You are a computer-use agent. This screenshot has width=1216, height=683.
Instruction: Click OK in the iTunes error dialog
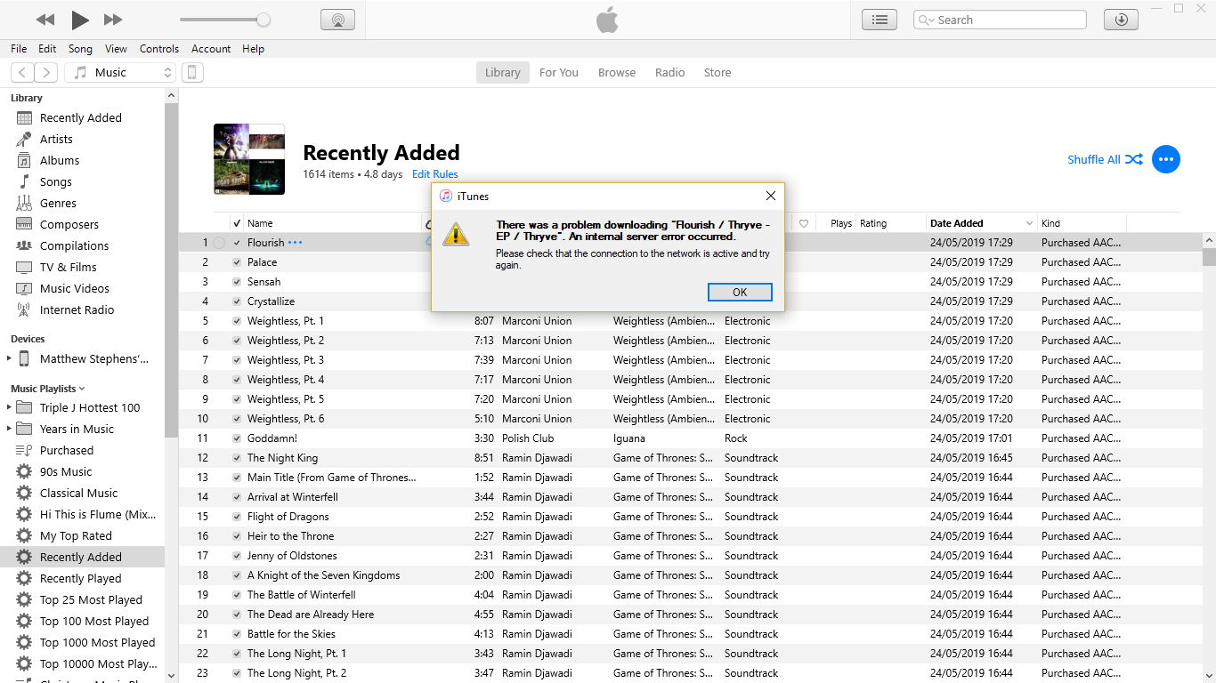pos(740,292)
